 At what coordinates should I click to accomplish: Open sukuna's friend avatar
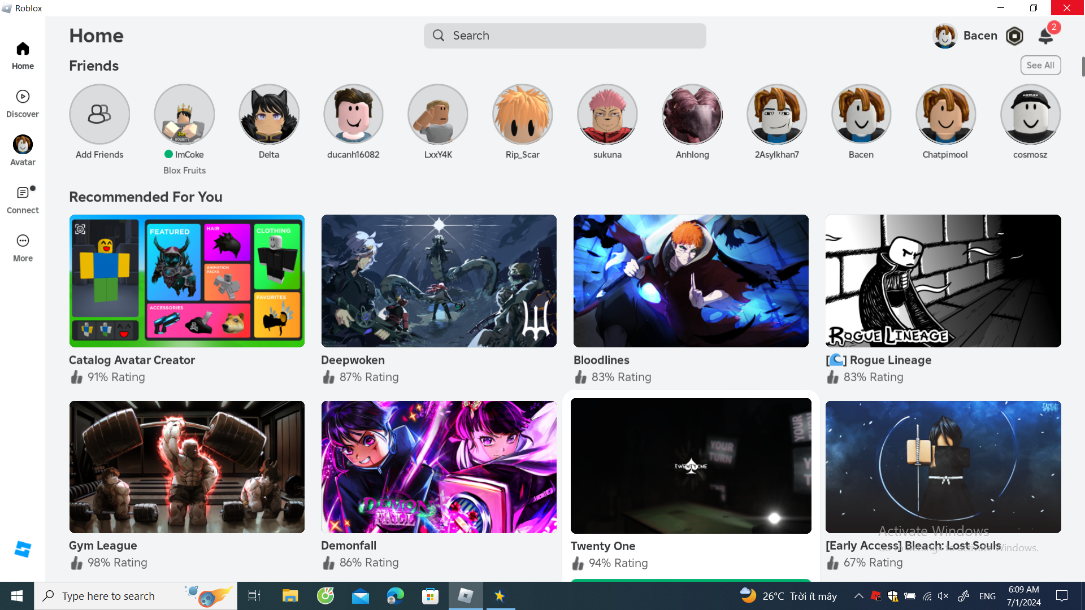click(x=607, y=114)
